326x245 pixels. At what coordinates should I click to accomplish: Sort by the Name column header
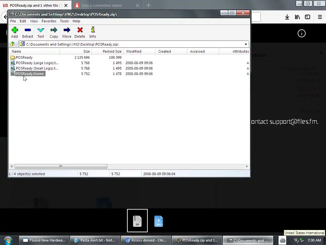(34, 51)
